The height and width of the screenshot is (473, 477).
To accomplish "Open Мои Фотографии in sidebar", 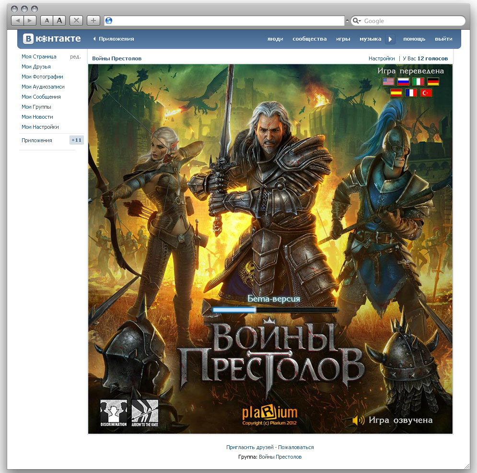I will point(42,77).
